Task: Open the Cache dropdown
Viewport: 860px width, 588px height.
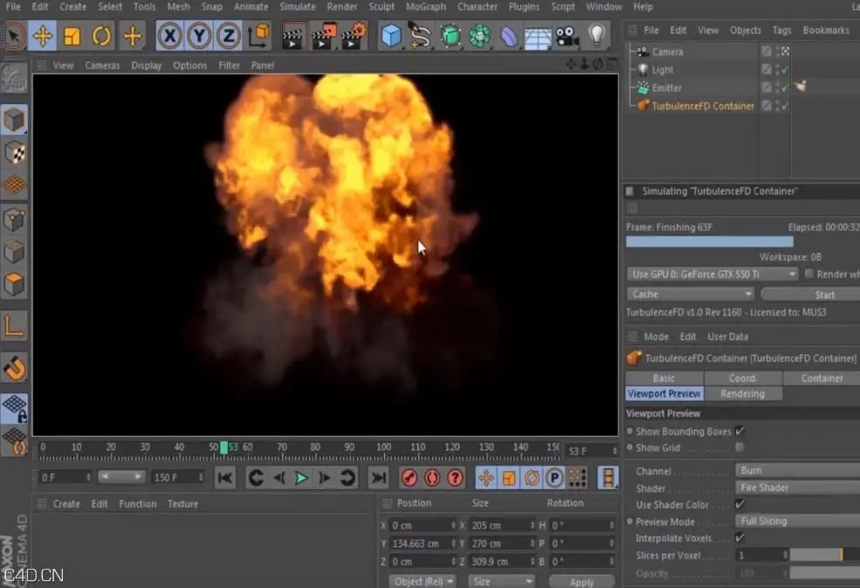Action: click(691, 294)
